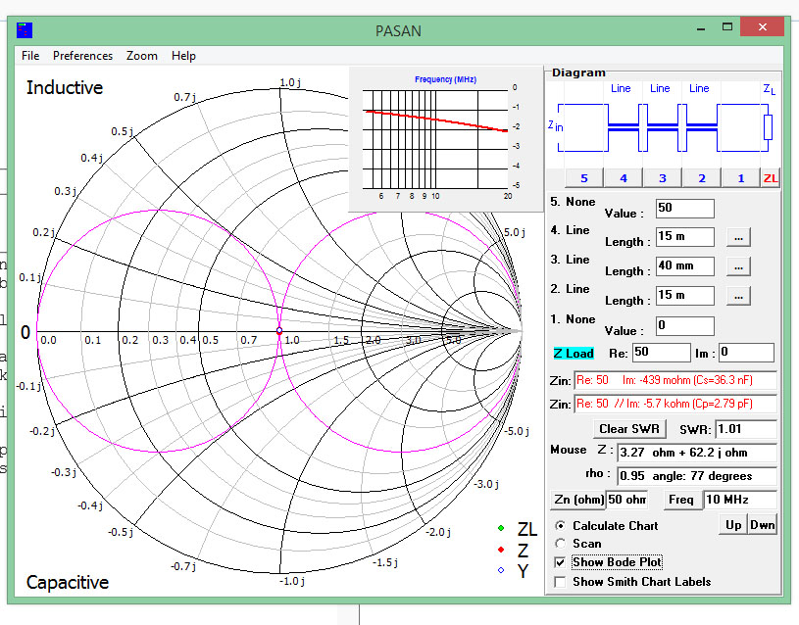The height and width of the screenshot is (625, 799).
Task: Click the red Z legend marker
Action: click(501, 550)
